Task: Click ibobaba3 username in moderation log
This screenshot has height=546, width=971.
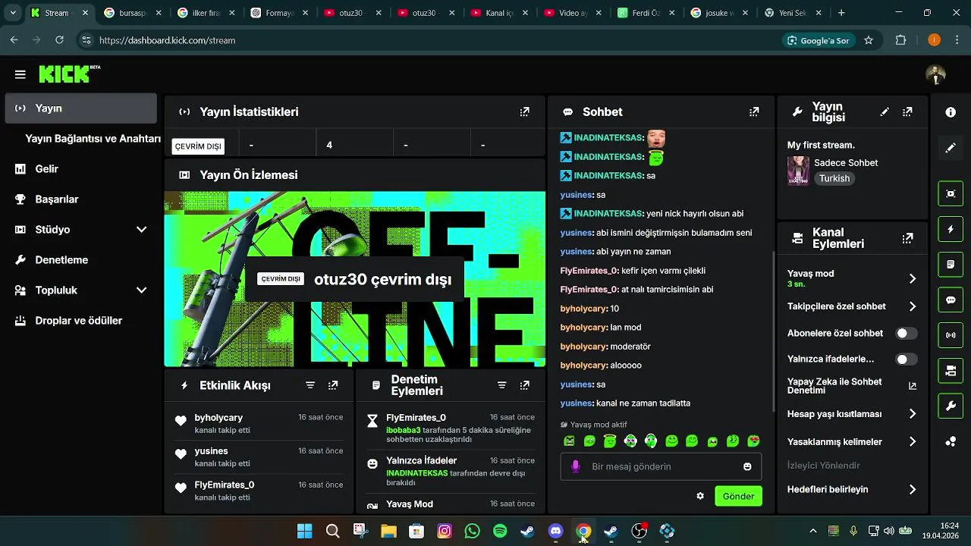Action: [x=403, y=430]
